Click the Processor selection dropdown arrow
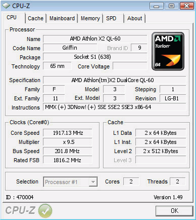This screenshot has height=220, width=196. click(x=93, y=182)
